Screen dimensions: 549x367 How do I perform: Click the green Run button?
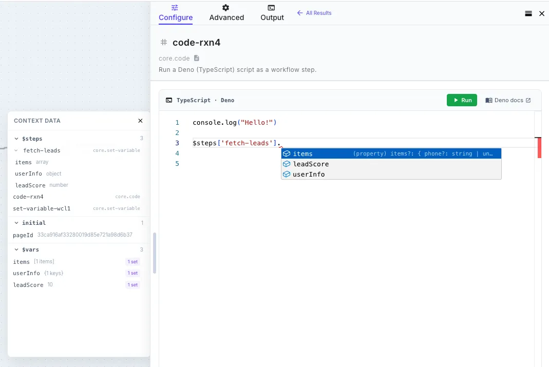pyautogui.click(x=462, y=100)
